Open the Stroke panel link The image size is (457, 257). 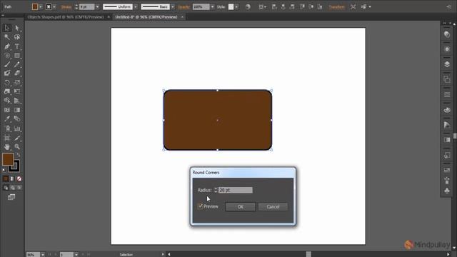pos(66,6)
